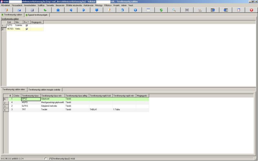
Task: Click the magnifier search icon in toolbar
Action: click(x=174, y=10)
